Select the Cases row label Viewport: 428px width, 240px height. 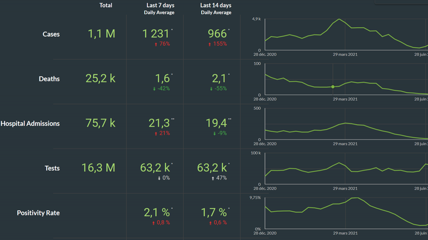pyautogui.click(x=51, y=34)
